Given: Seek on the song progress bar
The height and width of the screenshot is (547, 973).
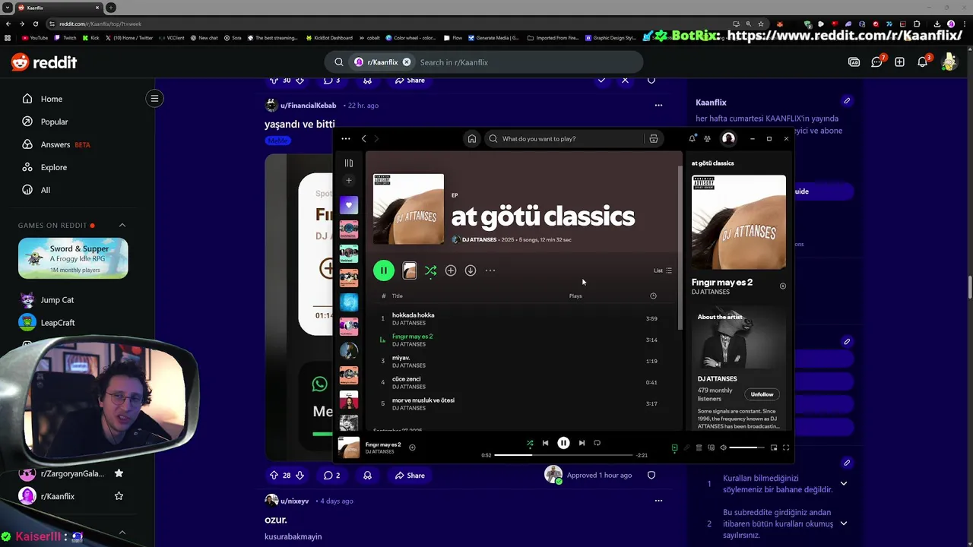Looking at the screenshot, I should (563, 455).
